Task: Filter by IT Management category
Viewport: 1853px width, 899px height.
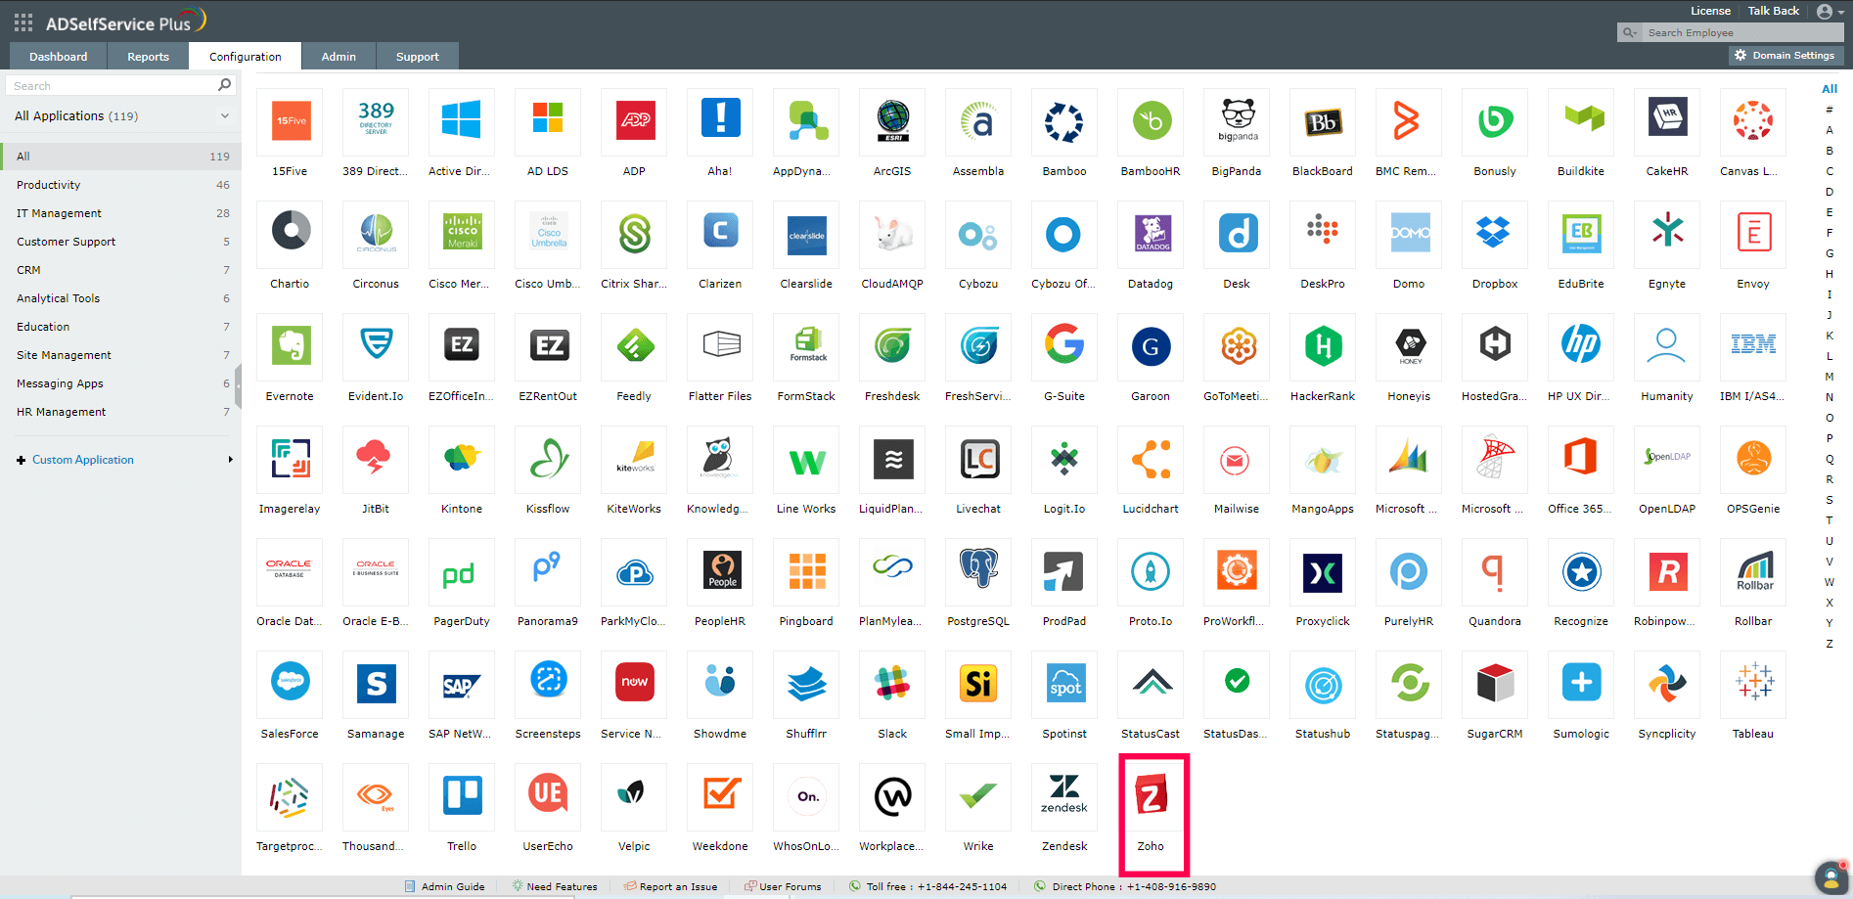Action: coord(120,213)
